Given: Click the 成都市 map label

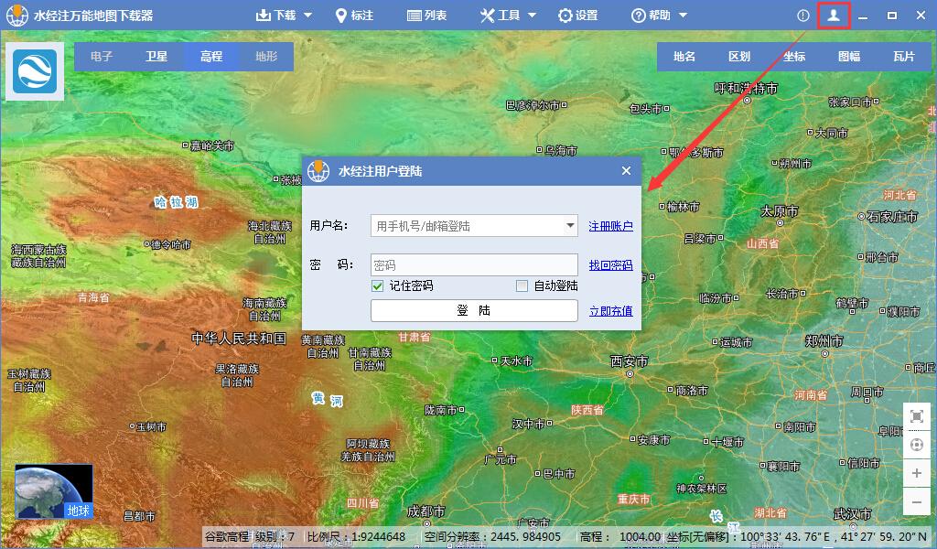Looking at the screenshot, I should click(x=426, y=511).
